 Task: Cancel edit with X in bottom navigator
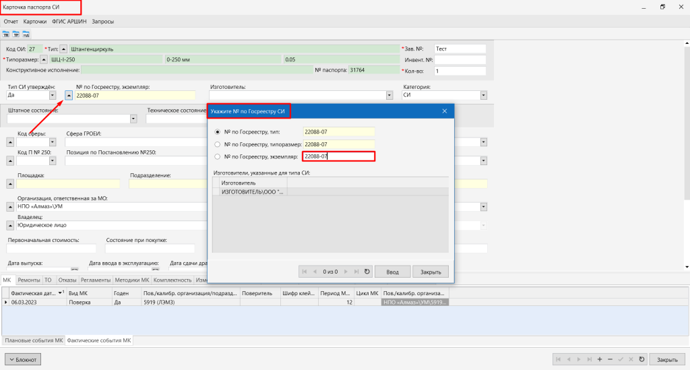631,359
